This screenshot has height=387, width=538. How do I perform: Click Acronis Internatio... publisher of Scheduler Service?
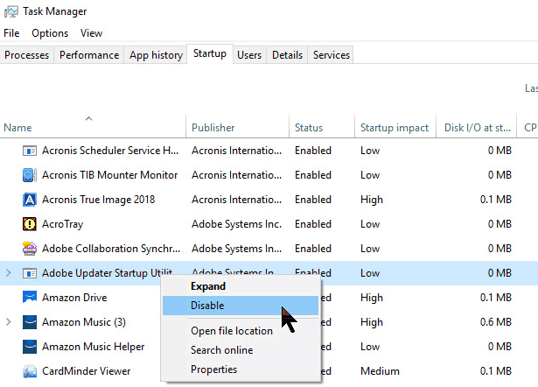point(237,151)
